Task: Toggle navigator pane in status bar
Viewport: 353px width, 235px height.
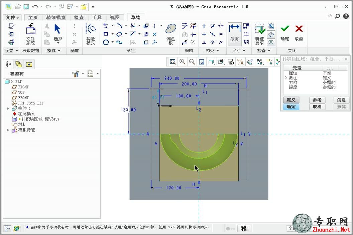Action: coord(7,229)
